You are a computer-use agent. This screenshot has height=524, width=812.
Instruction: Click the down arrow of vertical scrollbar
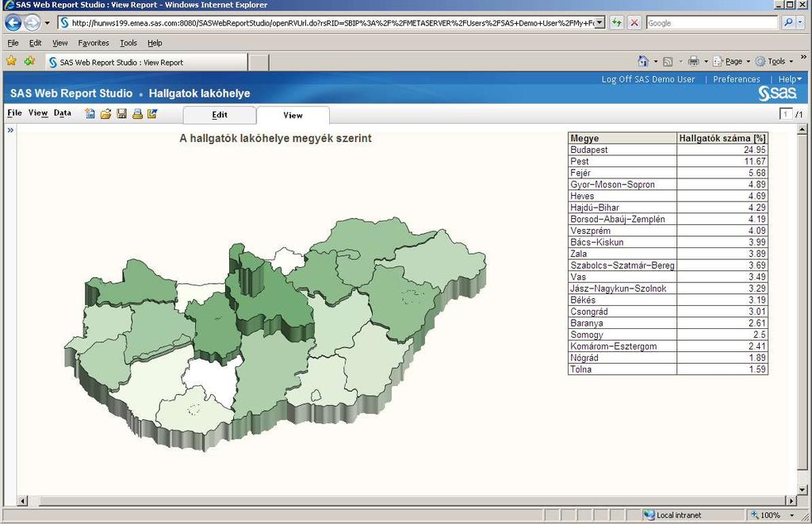[802, 489]
